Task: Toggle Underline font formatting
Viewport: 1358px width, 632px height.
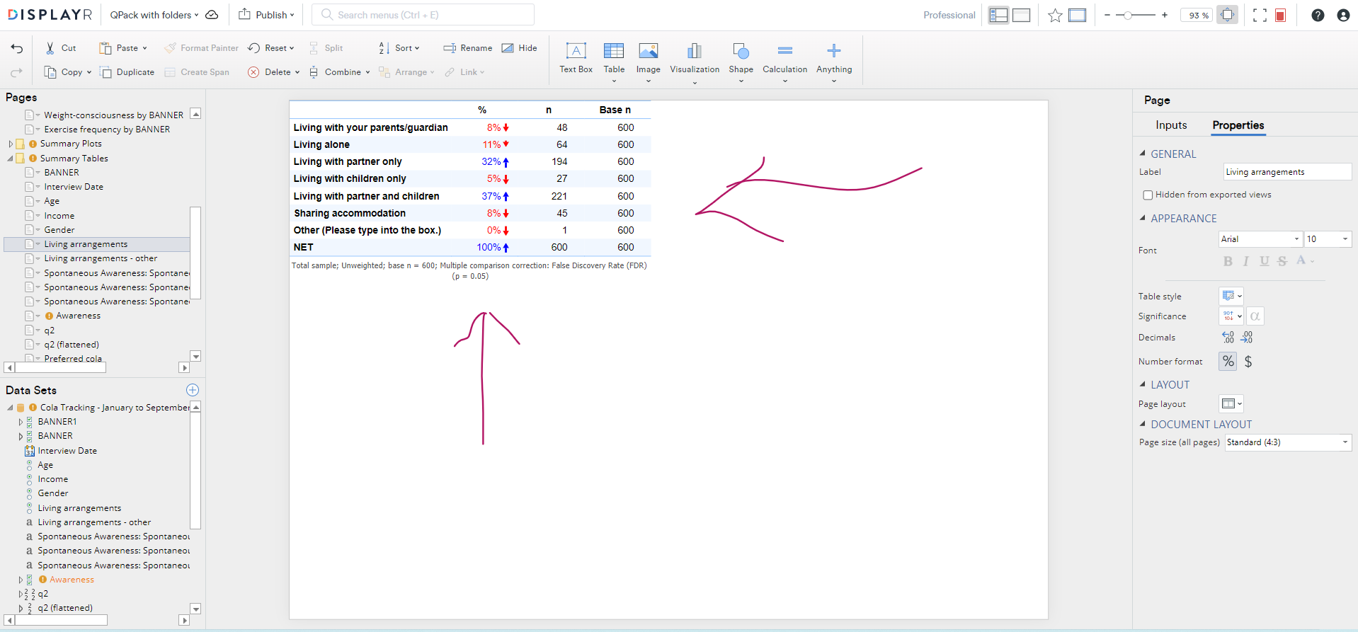Action: (1265, 261)
